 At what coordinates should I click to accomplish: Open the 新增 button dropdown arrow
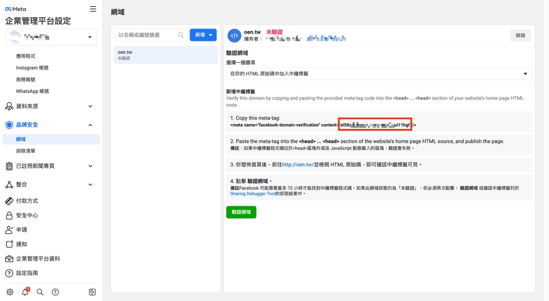coord(209,35)
